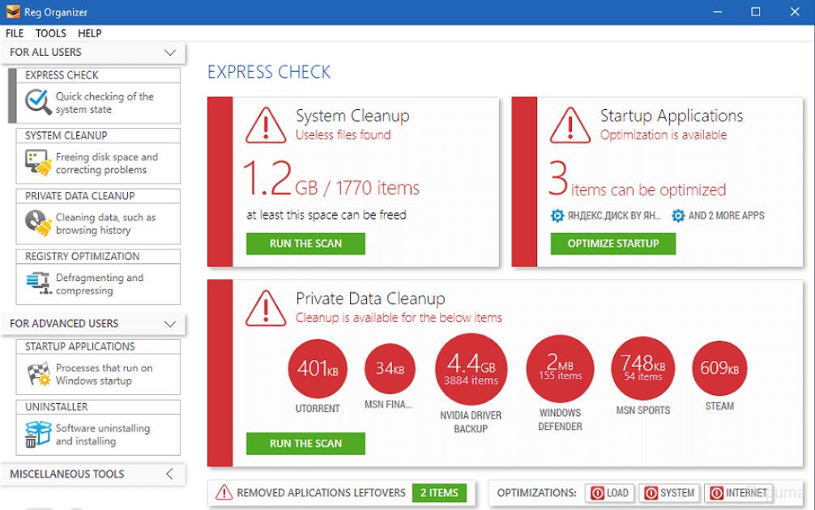Click the gear icon beside AND 2 MORE APPS
Screen dimensions: 815x510
pyautogui.click(x=678, y=216)
